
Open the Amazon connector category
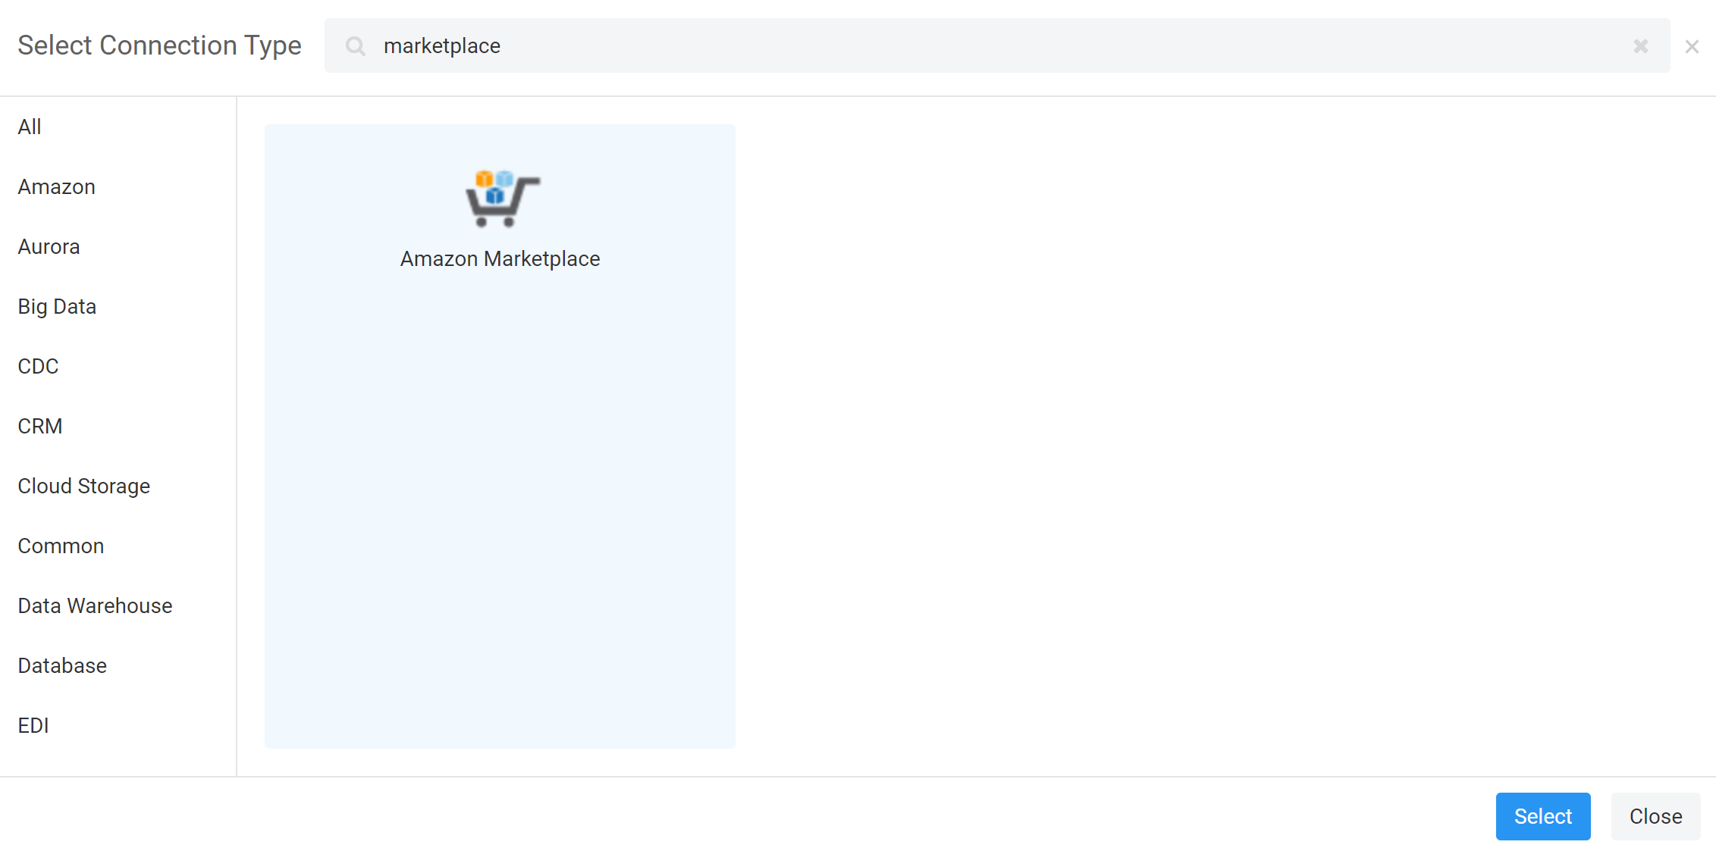56,186
